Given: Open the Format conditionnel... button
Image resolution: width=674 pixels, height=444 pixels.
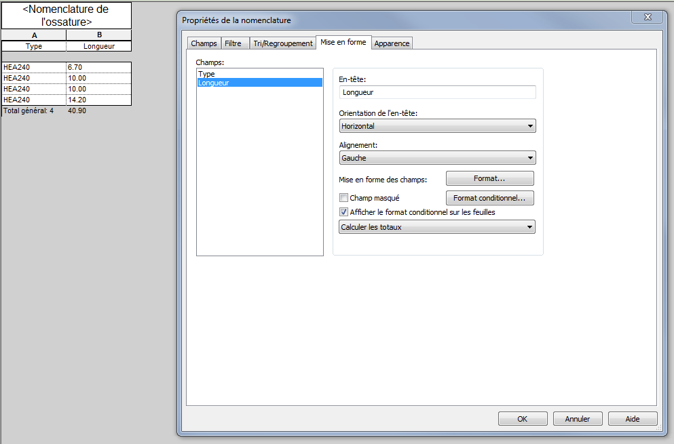Looking at the screenshot, I should (489, 198).
